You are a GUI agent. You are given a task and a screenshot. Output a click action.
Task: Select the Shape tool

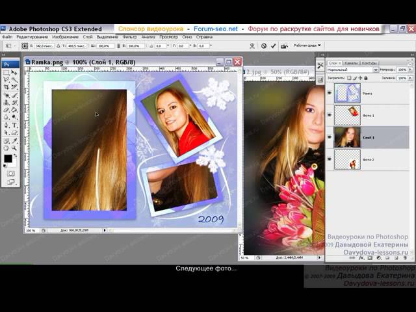point(14,133)
